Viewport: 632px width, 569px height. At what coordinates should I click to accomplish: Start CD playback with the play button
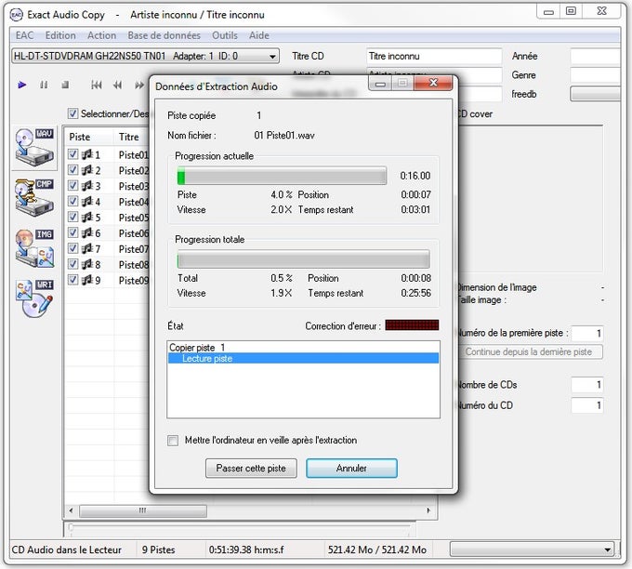click(22, 86)
